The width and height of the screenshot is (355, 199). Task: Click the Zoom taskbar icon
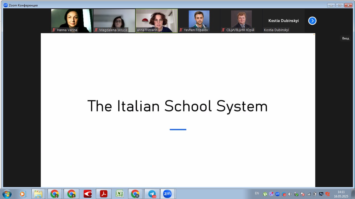click(167, 194)
